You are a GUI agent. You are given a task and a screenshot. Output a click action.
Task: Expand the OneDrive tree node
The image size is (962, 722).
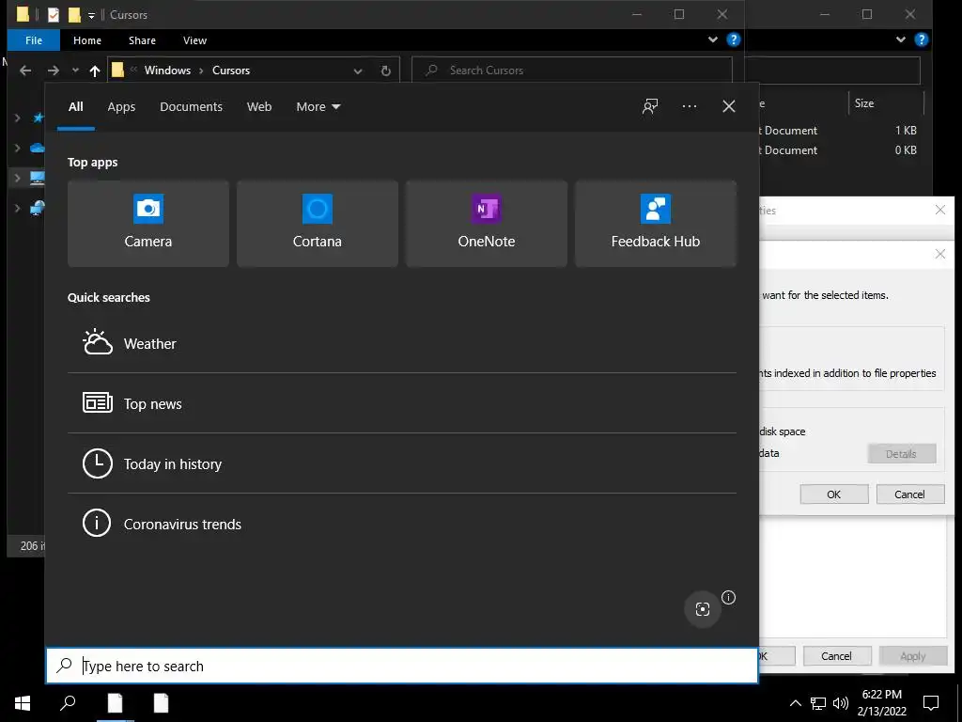(x=17, y=148)
